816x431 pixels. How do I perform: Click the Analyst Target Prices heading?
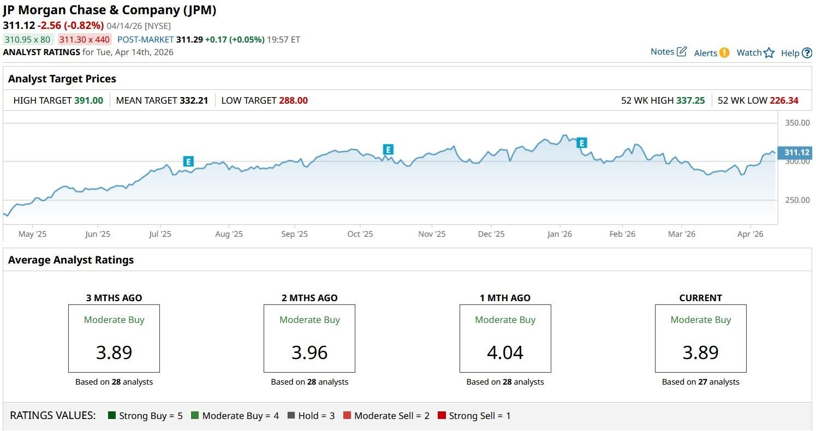[62, 79]
